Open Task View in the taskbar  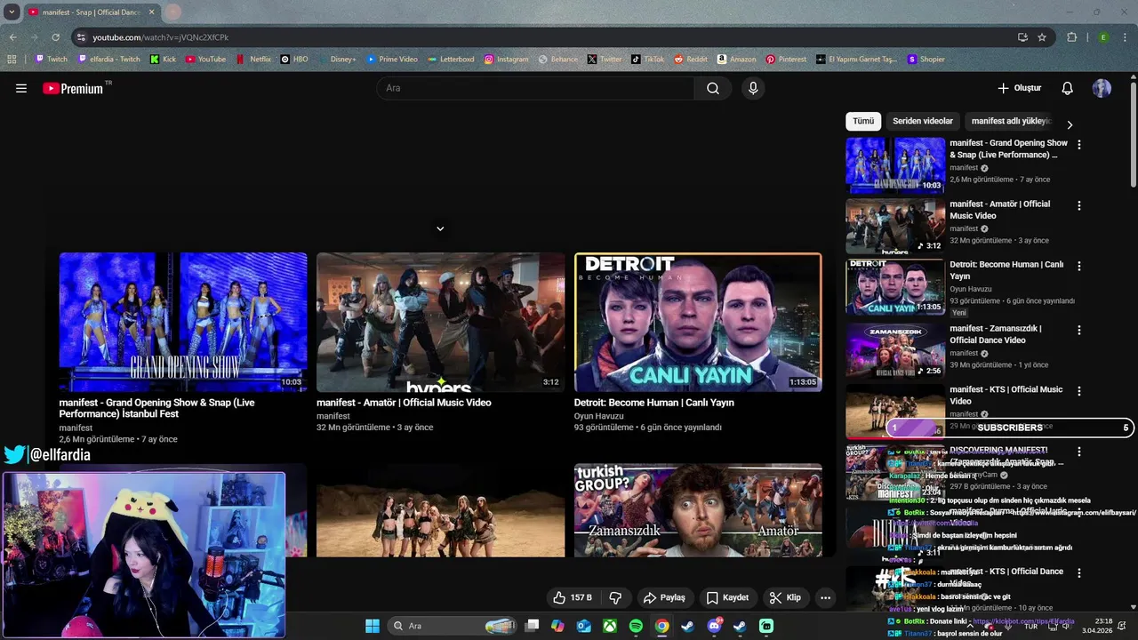532,626
